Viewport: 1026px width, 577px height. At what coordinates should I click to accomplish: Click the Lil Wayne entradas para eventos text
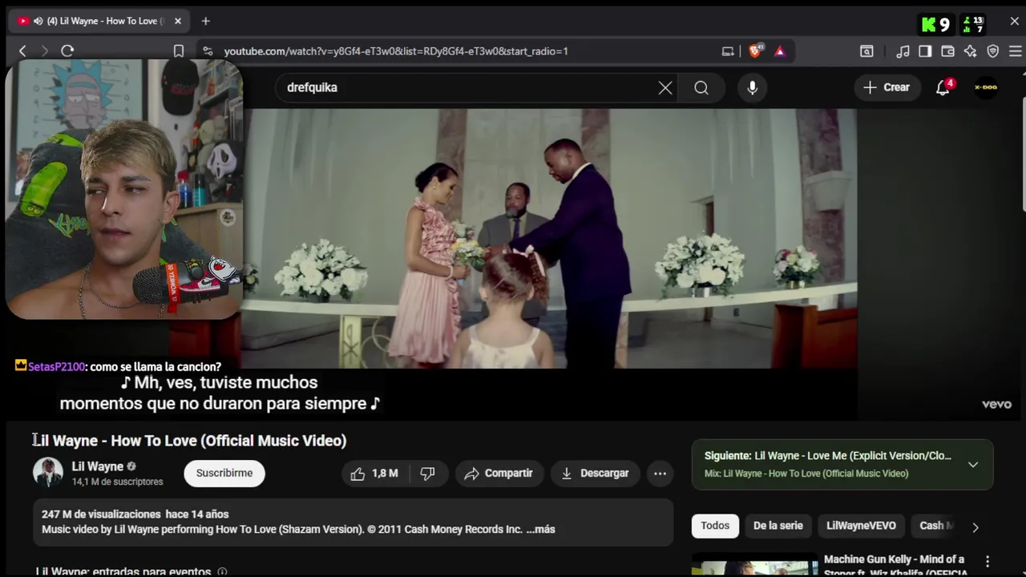(x=123, y=571)
